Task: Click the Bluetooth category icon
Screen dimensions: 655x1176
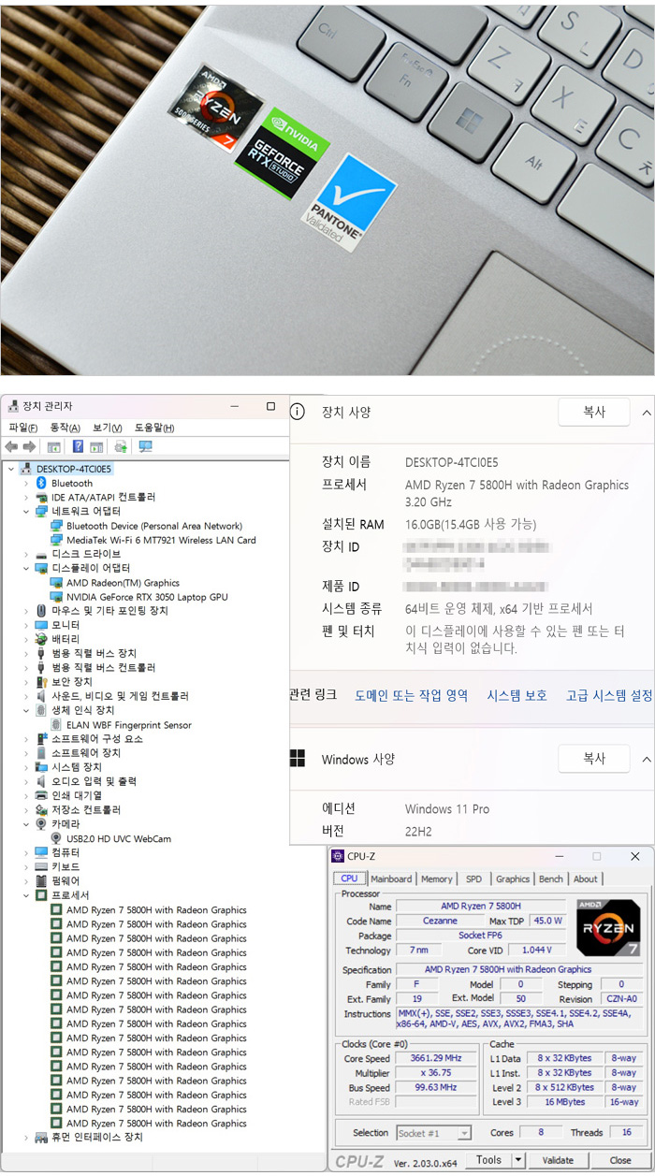Action: click(41, 483)
